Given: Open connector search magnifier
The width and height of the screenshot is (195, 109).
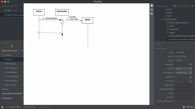Looking at the screenshot, I should (190, 81).
